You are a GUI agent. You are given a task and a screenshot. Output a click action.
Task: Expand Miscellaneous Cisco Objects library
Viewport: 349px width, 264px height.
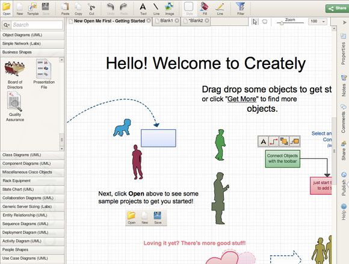click(32, 173)
